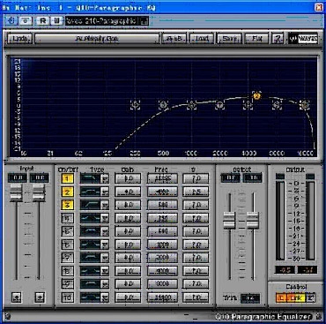Enable band 5 on/off button

(67, 231)
